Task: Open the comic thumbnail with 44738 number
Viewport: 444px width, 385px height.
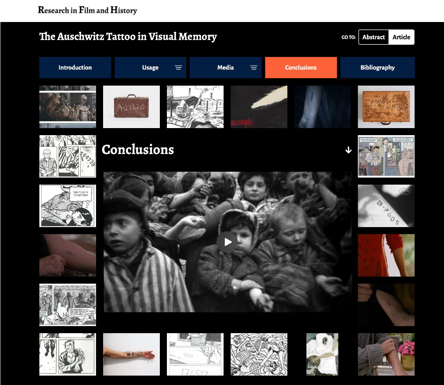Action: [x=68, y=156]
